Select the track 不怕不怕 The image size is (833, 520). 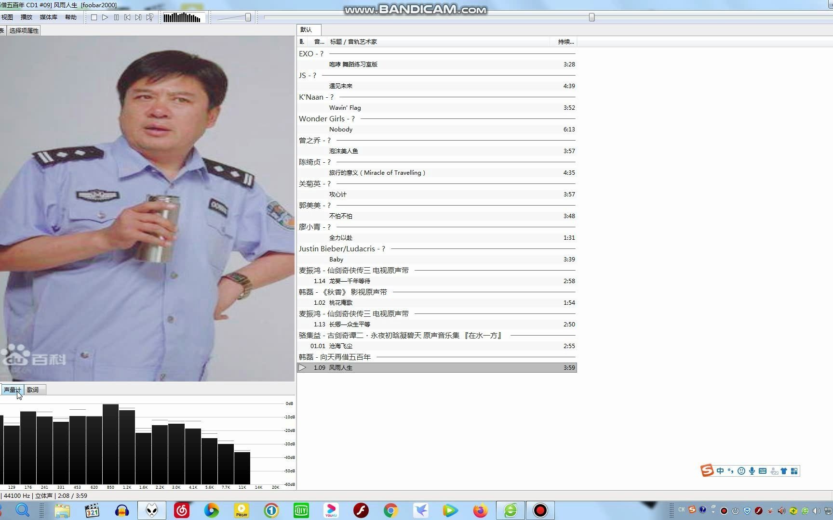pyautogui.click(x=437, y=216)
